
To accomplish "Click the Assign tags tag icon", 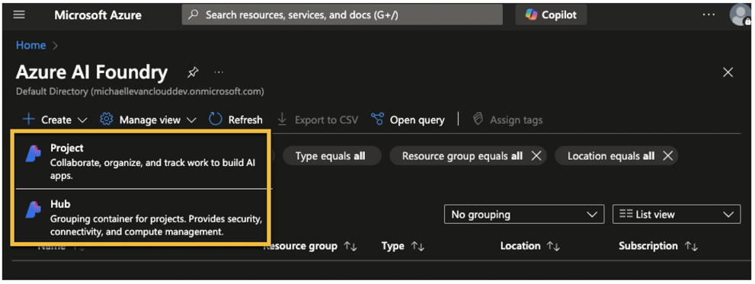I will click(x=478, y=120).
